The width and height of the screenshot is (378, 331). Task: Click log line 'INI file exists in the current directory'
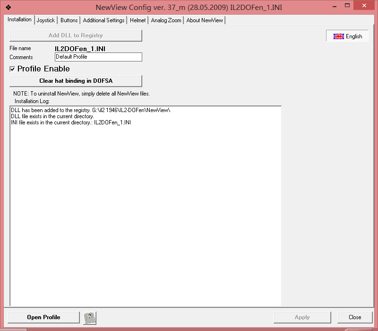(71, 122)
